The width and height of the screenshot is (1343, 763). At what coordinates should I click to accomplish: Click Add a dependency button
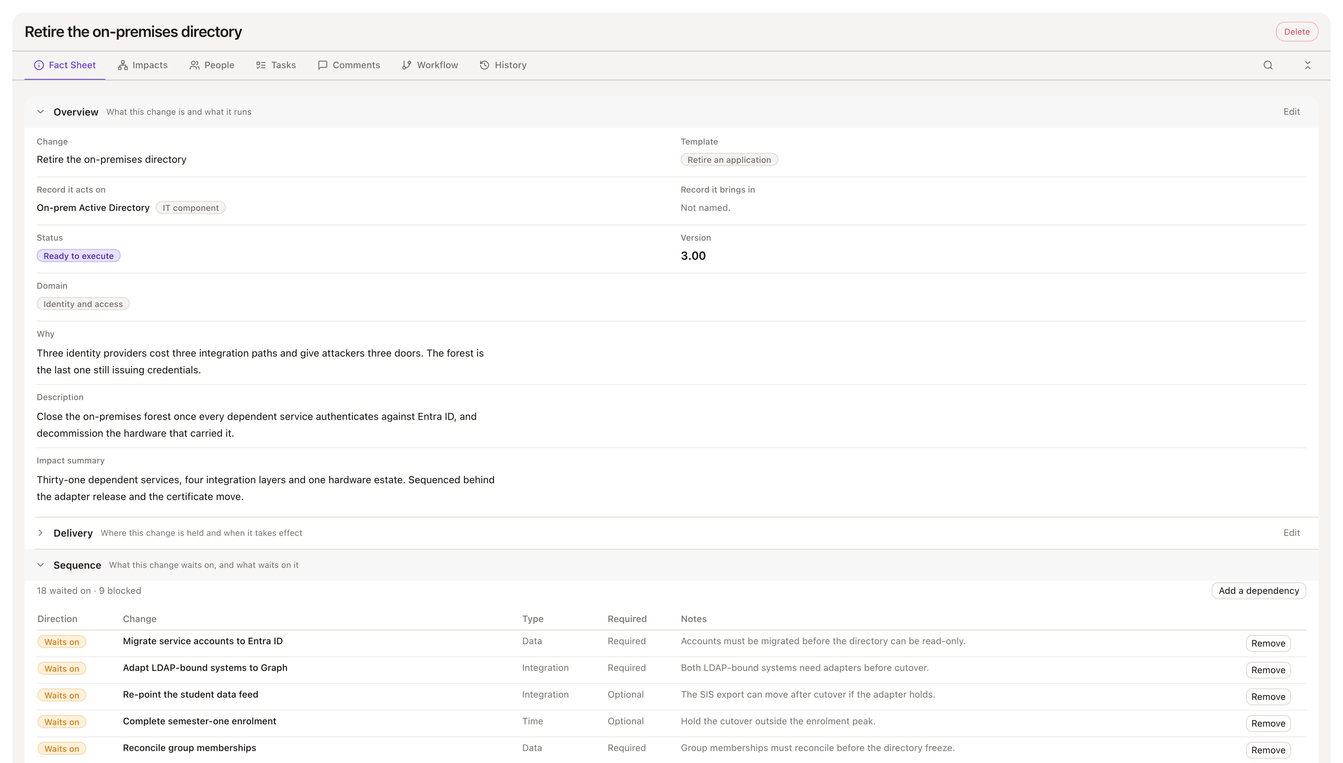[1258, 591]
